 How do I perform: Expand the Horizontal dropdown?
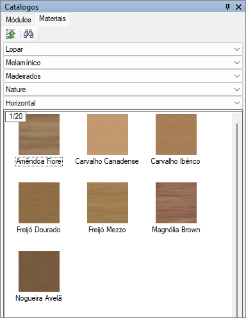pyautogui.click(x=123, y=103)
